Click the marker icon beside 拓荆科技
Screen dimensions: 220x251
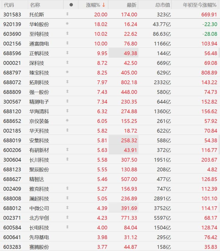coord(67,82)
